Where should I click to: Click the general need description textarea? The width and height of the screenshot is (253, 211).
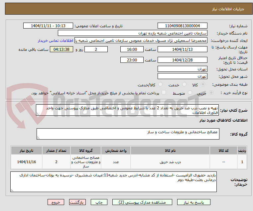[127, 110]
